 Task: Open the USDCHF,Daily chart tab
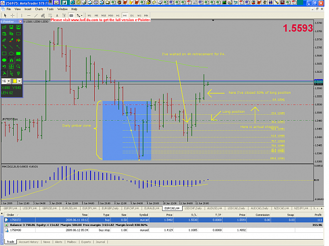pos(193,208)
